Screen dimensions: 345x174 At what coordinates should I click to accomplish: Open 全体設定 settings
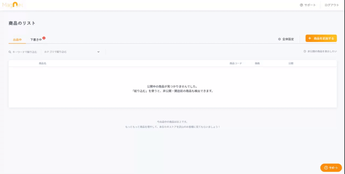pos(286,39)
